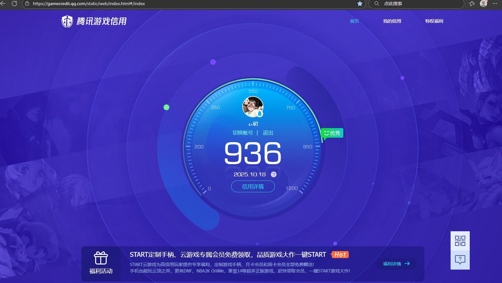Click the bookmark star in address bar
This screenshot has height=283, width=502.
[360, 4]
